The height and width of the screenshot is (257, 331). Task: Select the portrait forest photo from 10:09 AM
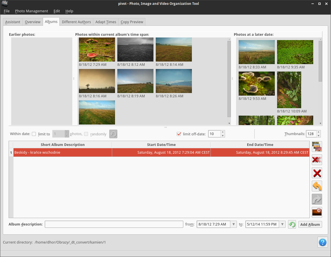[289, 90]
